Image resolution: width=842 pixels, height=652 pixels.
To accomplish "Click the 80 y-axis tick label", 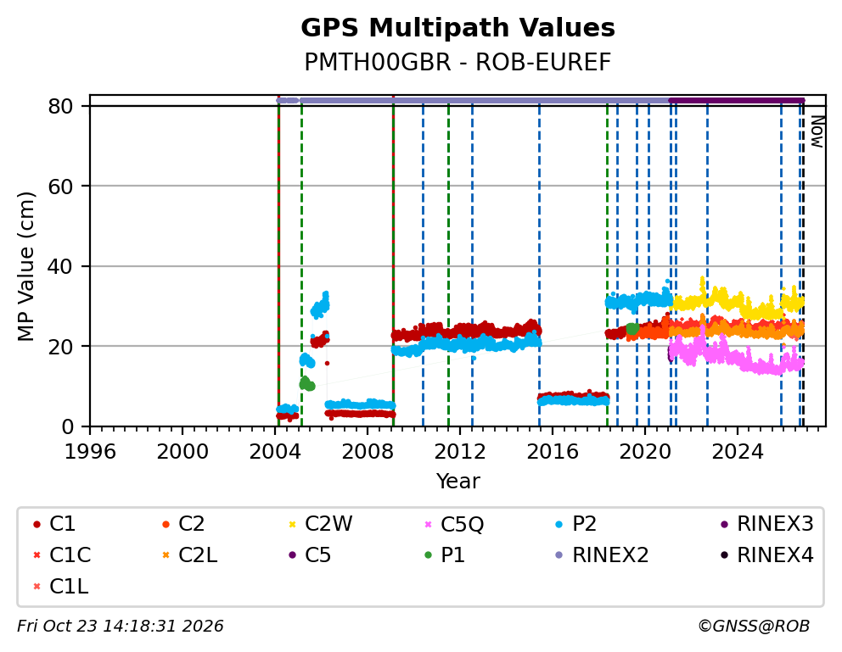I will [60, 107].
